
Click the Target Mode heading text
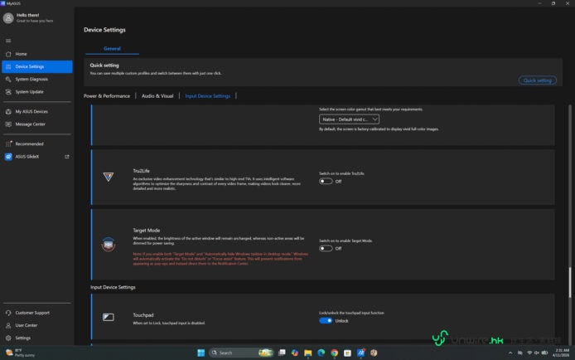point(147,231)
